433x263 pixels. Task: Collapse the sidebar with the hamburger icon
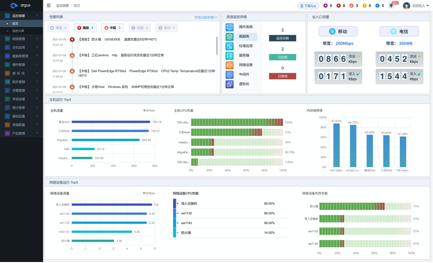[49, 5]
